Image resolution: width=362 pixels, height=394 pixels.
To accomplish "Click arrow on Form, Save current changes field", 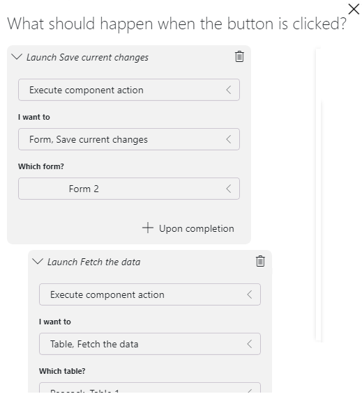I will 229,139.
